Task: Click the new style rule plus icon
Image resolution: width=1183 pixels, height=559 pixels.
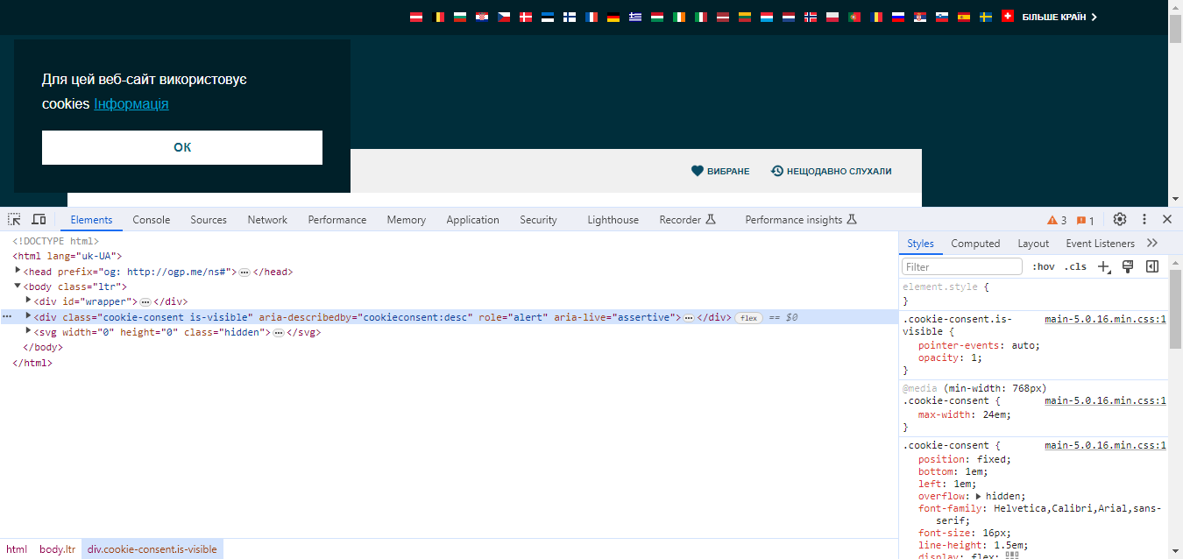Action: (1103, 266)
